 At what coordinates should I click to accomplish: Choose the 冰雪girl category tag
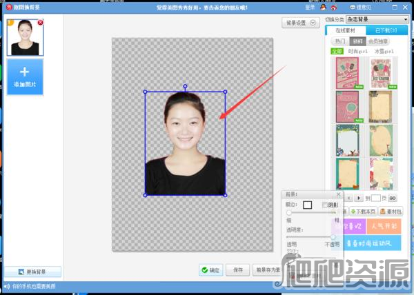384,51
